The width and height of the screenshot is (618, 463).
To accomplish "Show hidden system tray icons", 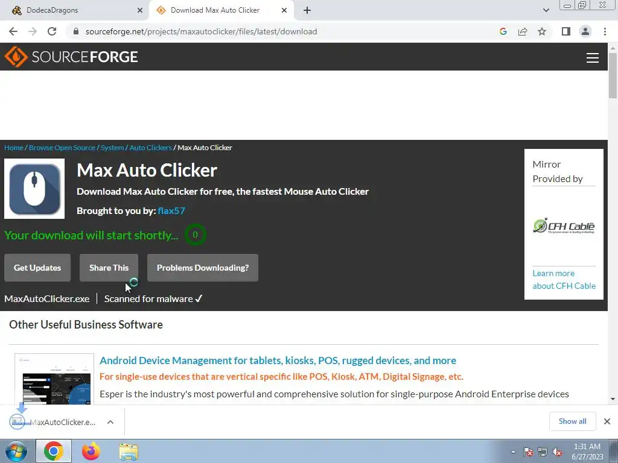I will [x=513, y=452].
